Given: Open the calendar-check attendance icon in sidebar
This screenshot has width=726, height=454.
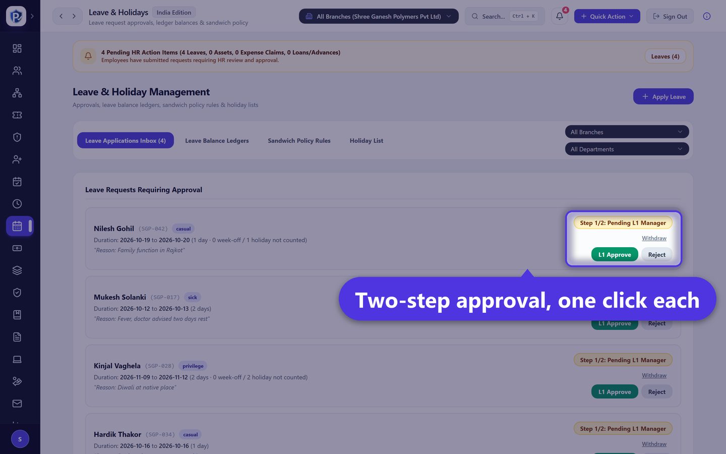Looking at the screenshot, I should point(17,182).
